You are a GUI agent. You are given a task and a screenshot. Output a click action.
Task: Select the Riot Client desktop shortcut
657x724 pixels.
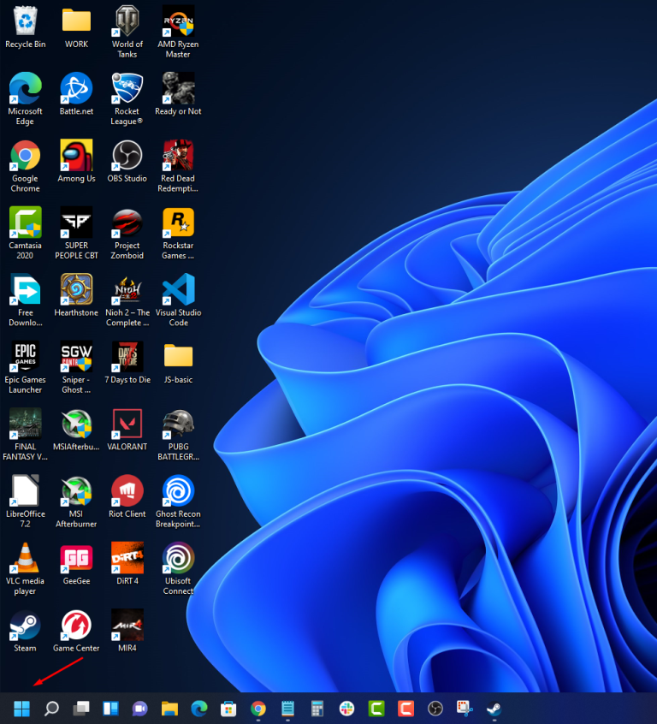pos(127,496)
